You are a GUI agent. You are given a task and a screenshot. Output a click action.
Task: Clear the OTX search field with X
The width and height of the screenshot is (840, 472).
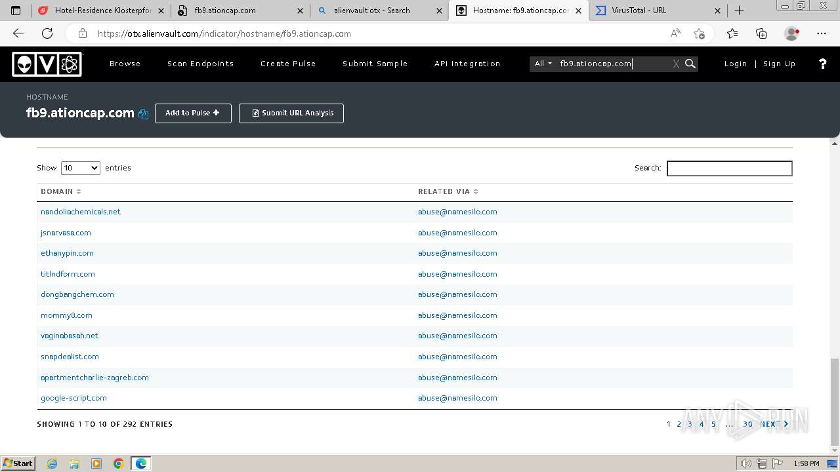coord(676,64)
